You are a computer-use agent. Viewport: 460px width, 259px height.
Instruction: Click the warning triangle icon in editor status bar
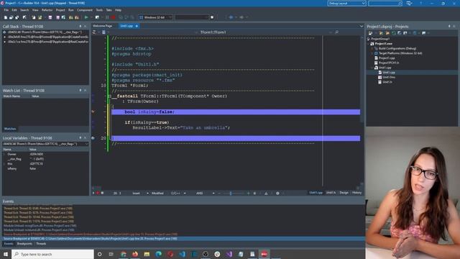(266, 194)
